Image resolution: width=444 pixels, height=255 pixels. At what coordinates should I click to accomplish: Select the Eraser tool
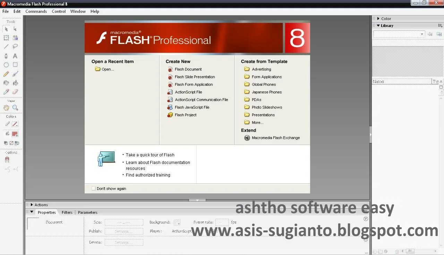click(x=15, y=92)
